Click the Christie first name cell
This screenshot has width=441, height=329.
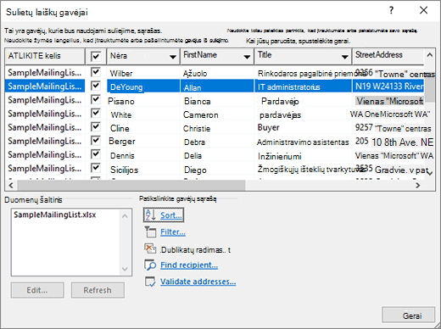coord(217,128)
